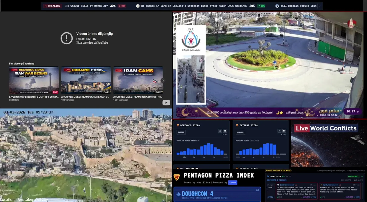Click the 'Support Pentagon Pizza Watch' button
367x202 pixels.
point(278,171)
